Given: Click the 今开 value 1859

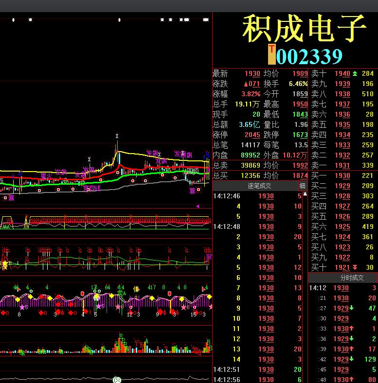Looking at the screenshot, I should pyautogui.click(x=300, y=94).
